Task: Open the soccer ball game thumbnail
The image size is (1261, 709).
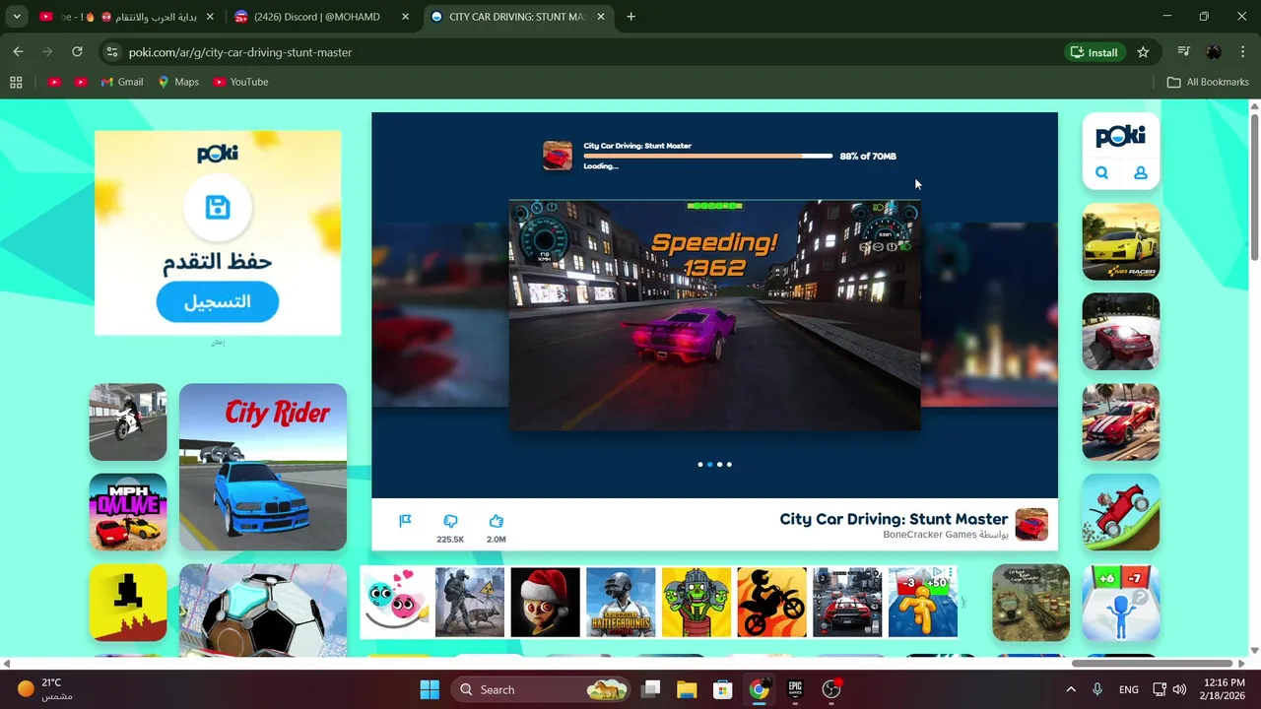Action: pyautogui.click(x=263, y=610)
